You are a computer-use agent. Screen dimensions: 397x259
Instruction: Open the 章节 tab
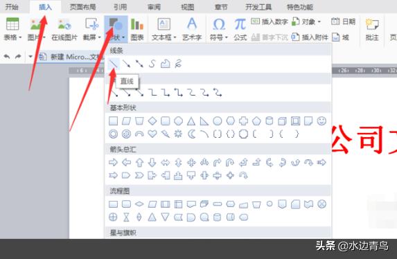[x=221, y=7]
